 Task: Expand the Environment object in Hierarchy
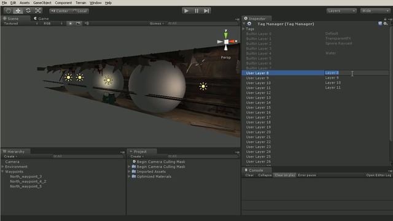tap(2, 166)
